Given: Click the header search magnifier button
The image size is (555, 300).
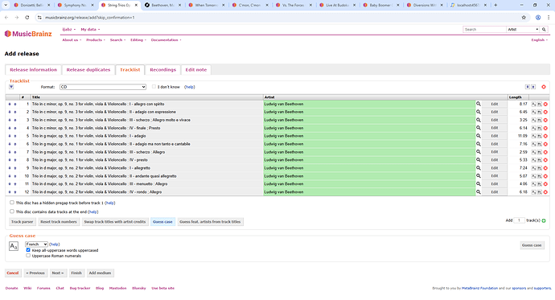Looking at the screenshot, I should pyautogui.click(x=544, y=30).
